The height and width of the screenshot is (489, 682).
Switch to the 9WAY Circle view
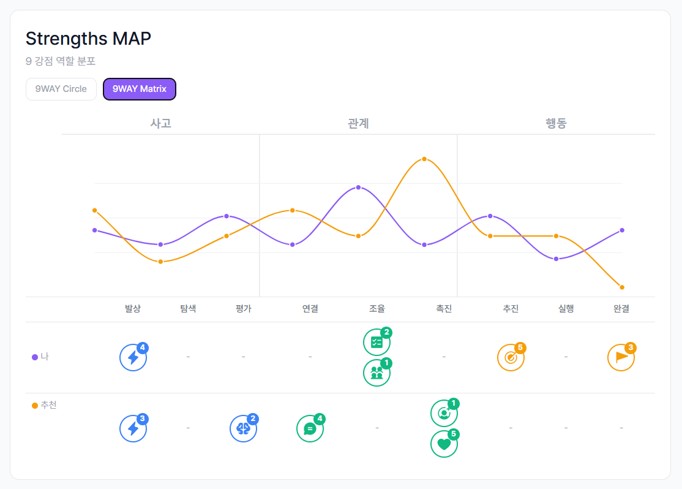pos(61,89)
